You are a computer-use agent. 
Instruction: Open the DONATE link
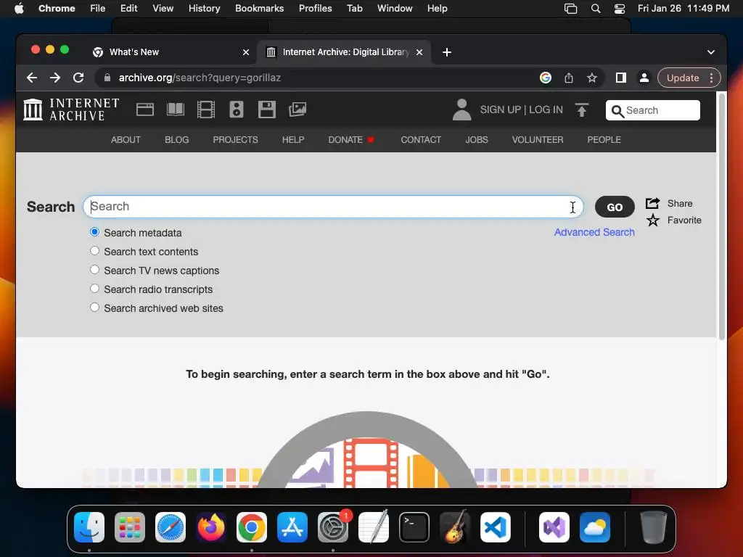(345, 140)
